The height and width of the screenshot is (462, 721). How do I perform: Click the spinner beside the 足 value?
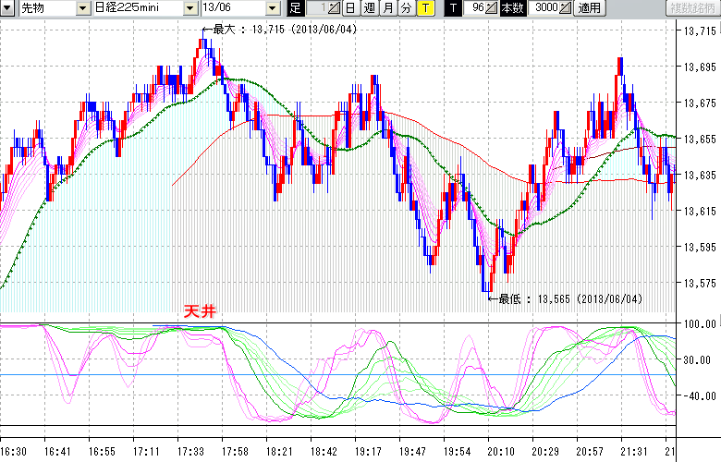(x=334, y=8)
